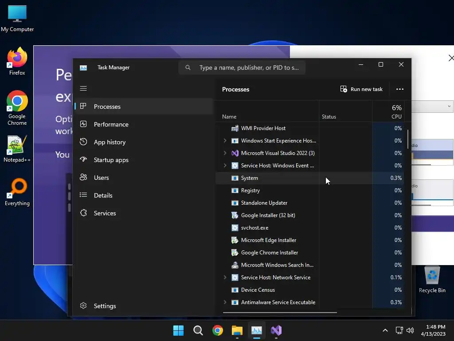Open the three-dot more options menu
The width and height of the screenshot is (454, 341).
pos(399,89)
